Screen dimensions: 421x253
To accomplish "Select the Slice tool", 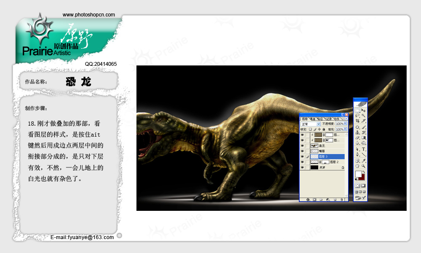I will coord(363,121).
